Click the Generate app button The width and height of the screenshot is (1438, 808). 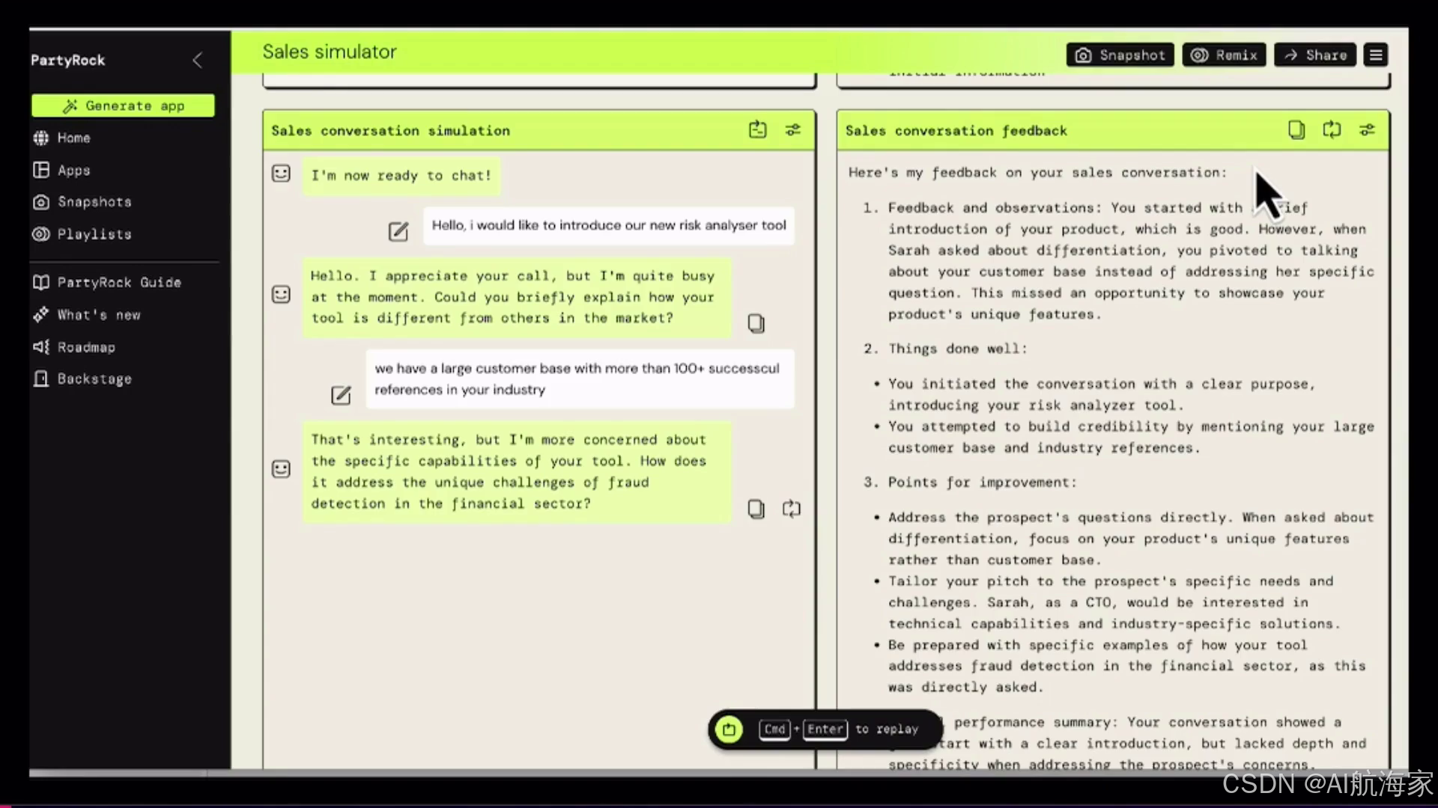point(123,105)
